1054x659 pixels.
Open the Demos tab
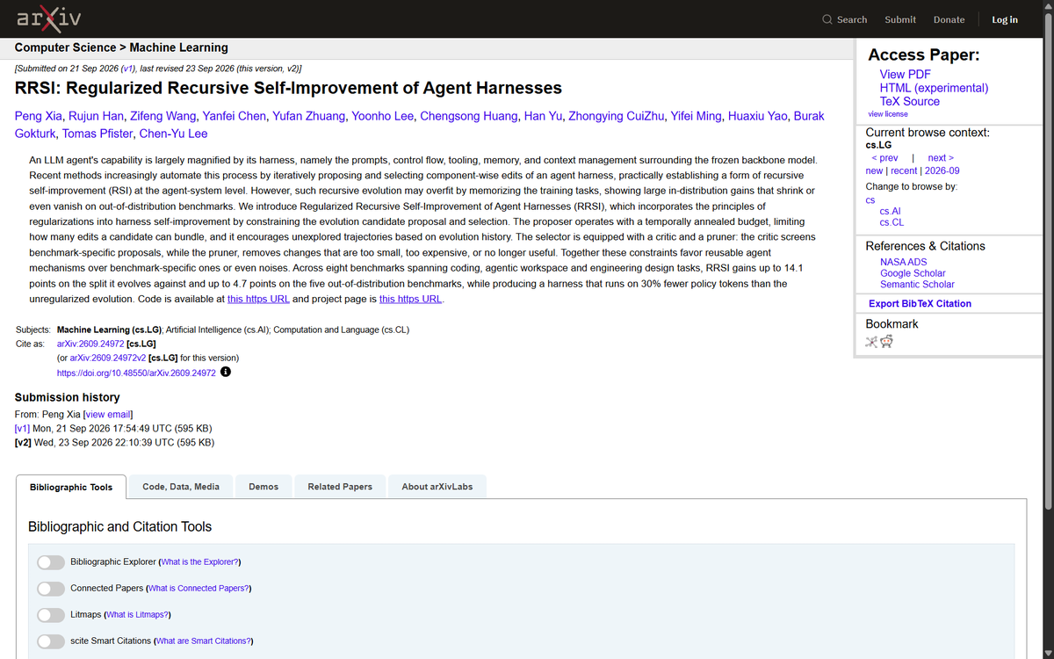pos(263,487)
